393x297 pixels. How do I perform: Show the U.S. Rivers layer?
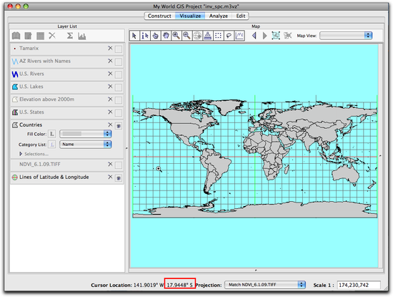coord(119,74)
